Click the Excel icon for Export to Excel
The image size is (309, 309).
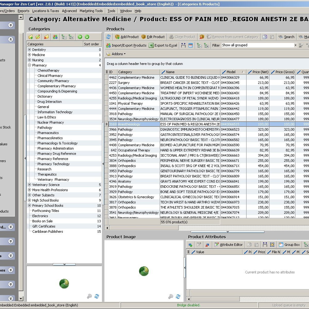[151, 45]
